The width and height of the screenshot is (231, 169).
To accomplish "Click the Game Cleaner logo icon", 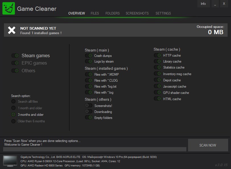I will (x=8, y=9).
